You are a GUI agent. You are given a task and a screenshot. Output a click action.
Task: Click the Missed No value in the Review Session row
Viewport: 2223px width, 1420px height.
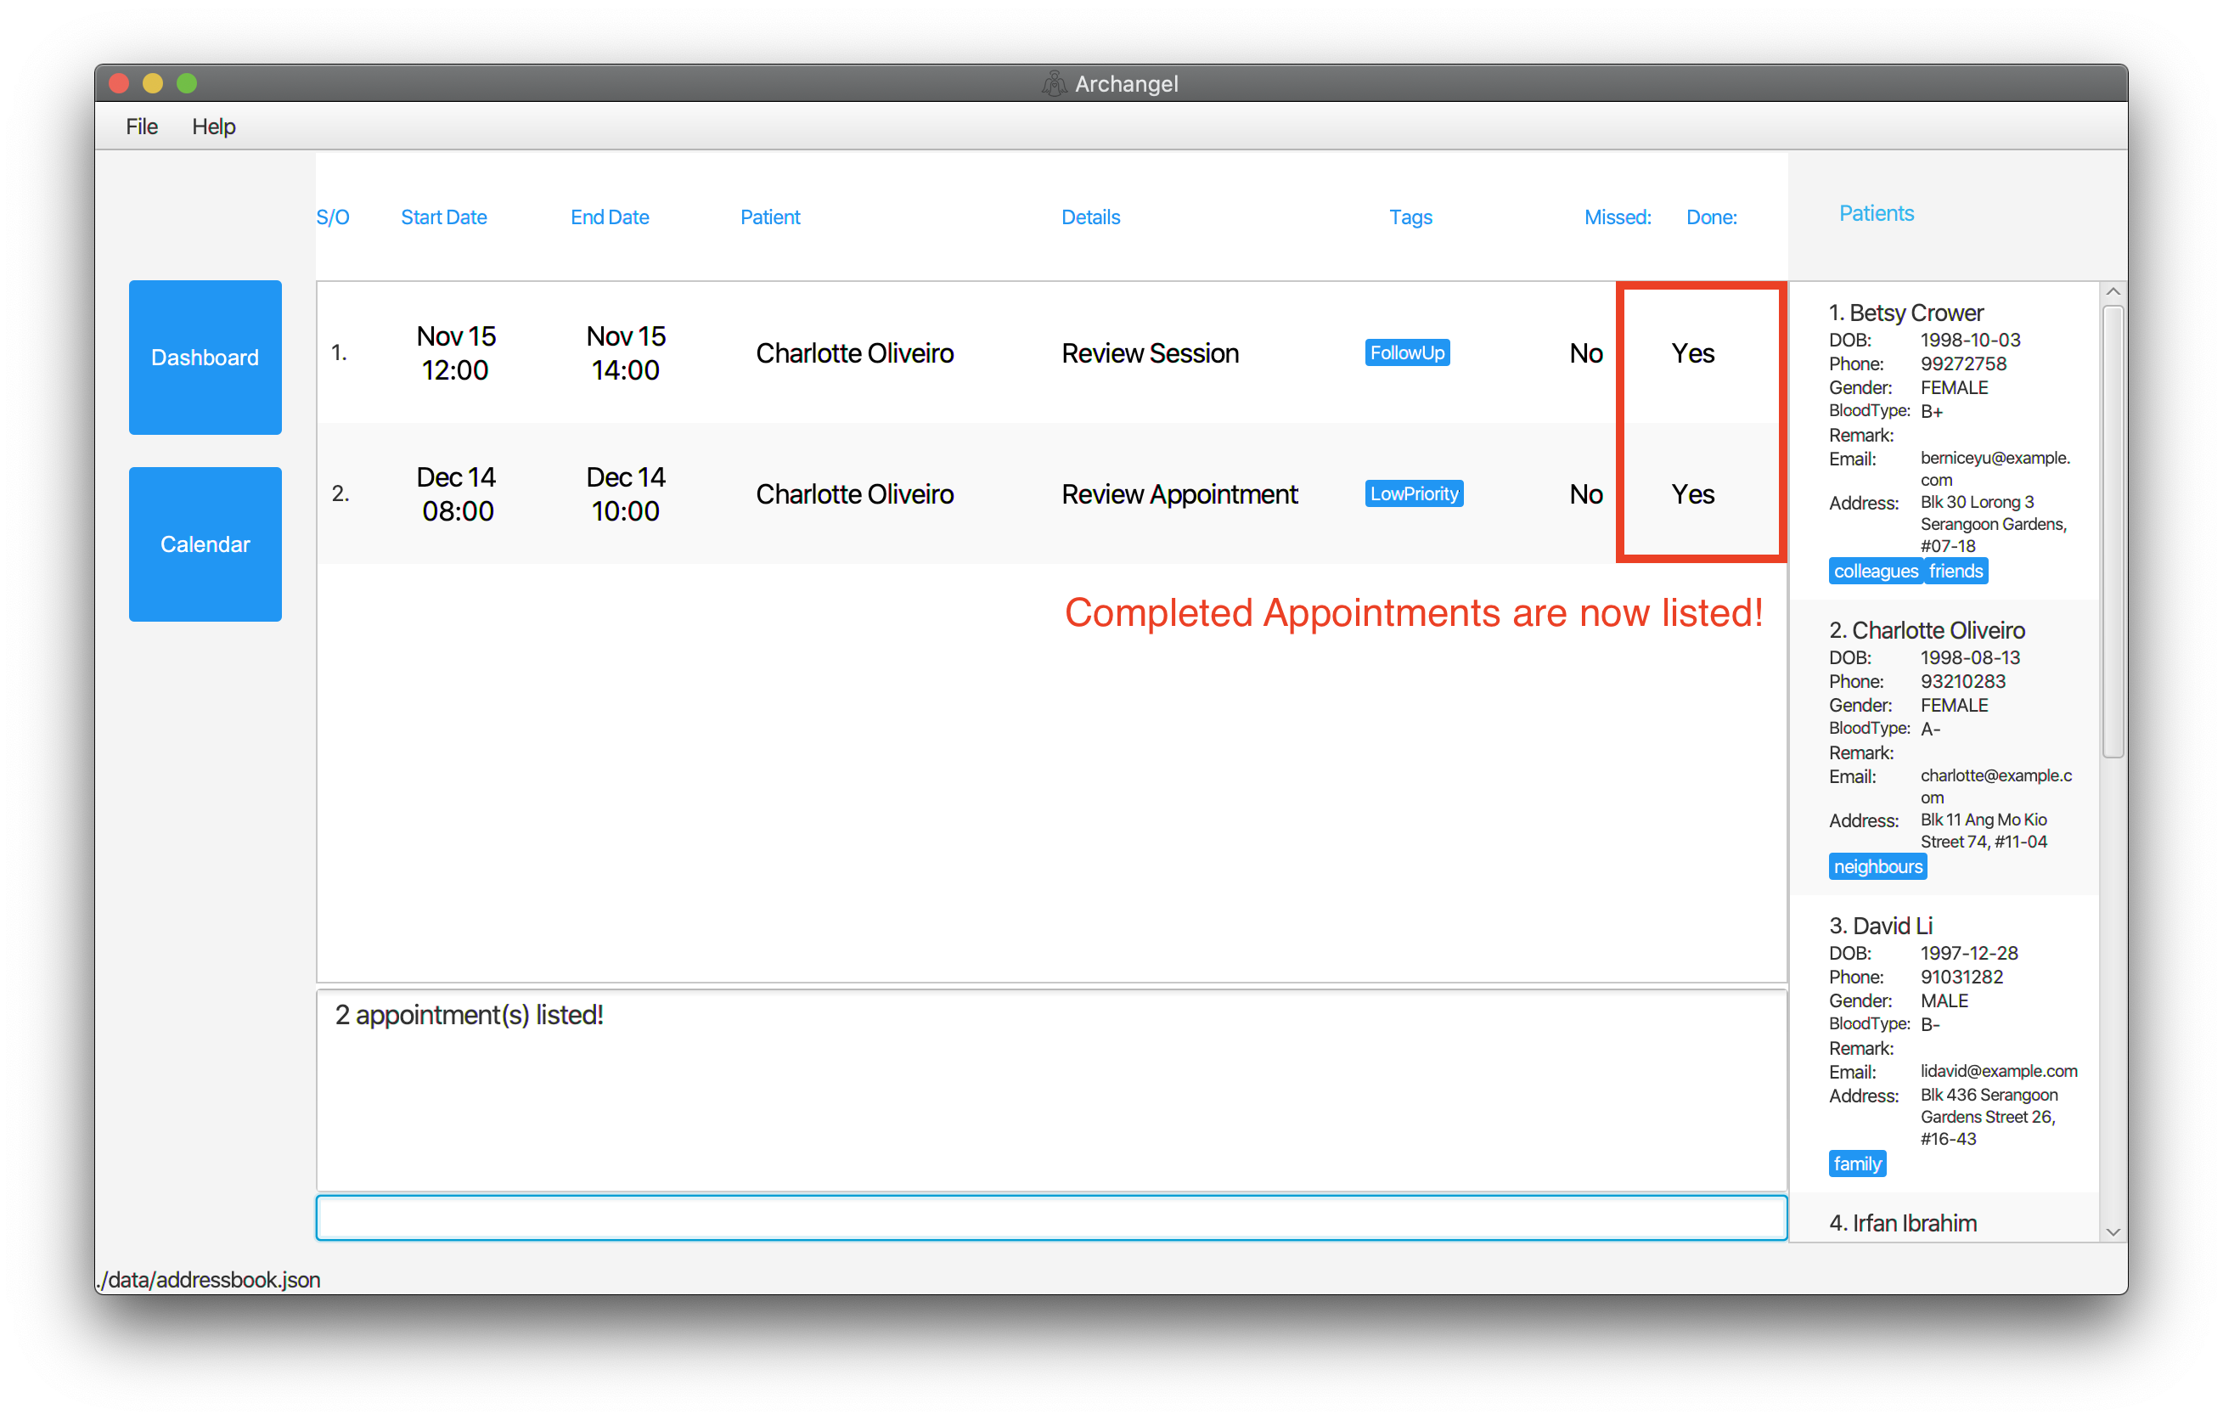tap(1586, 353)
